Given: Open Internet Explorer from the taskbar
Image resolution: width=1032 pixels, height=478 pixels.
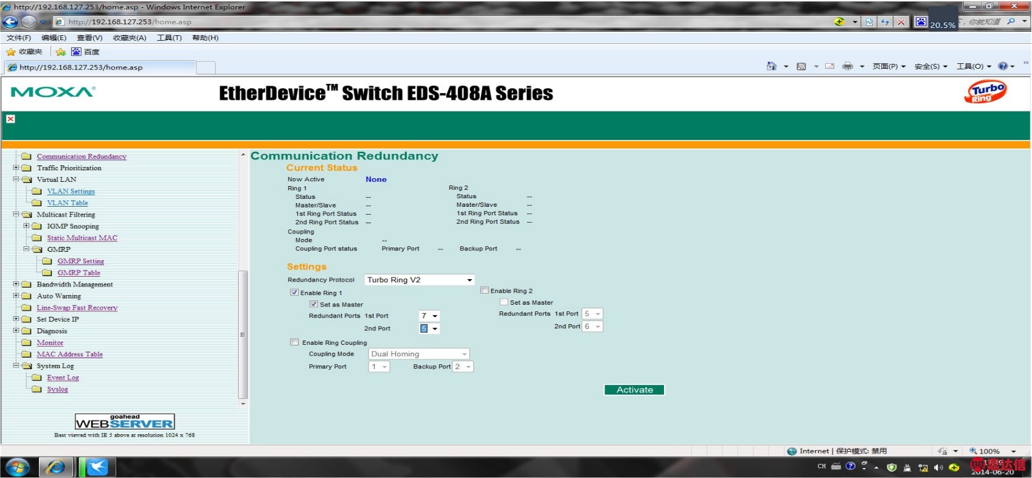Looking at the screenshot, I should [56, 467].
